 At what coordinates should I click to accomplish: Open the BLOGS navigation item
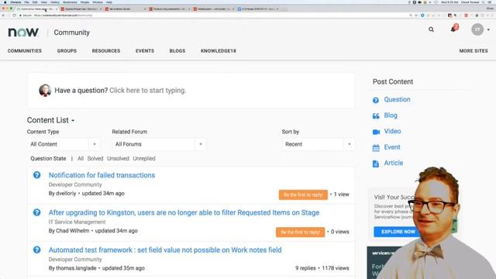pyautogui.click(x=177, y=50)
